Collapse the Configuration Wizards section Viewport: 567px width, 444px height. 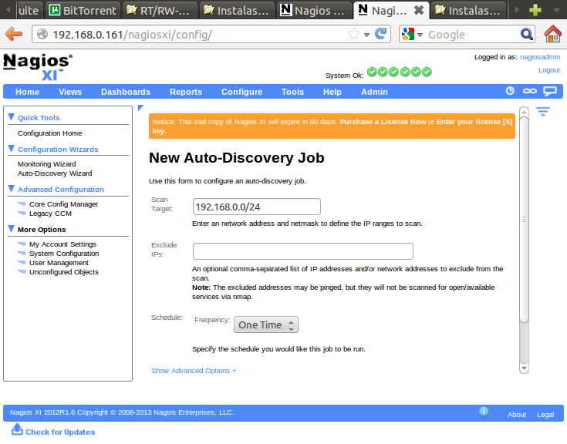(x=12, y=149)
